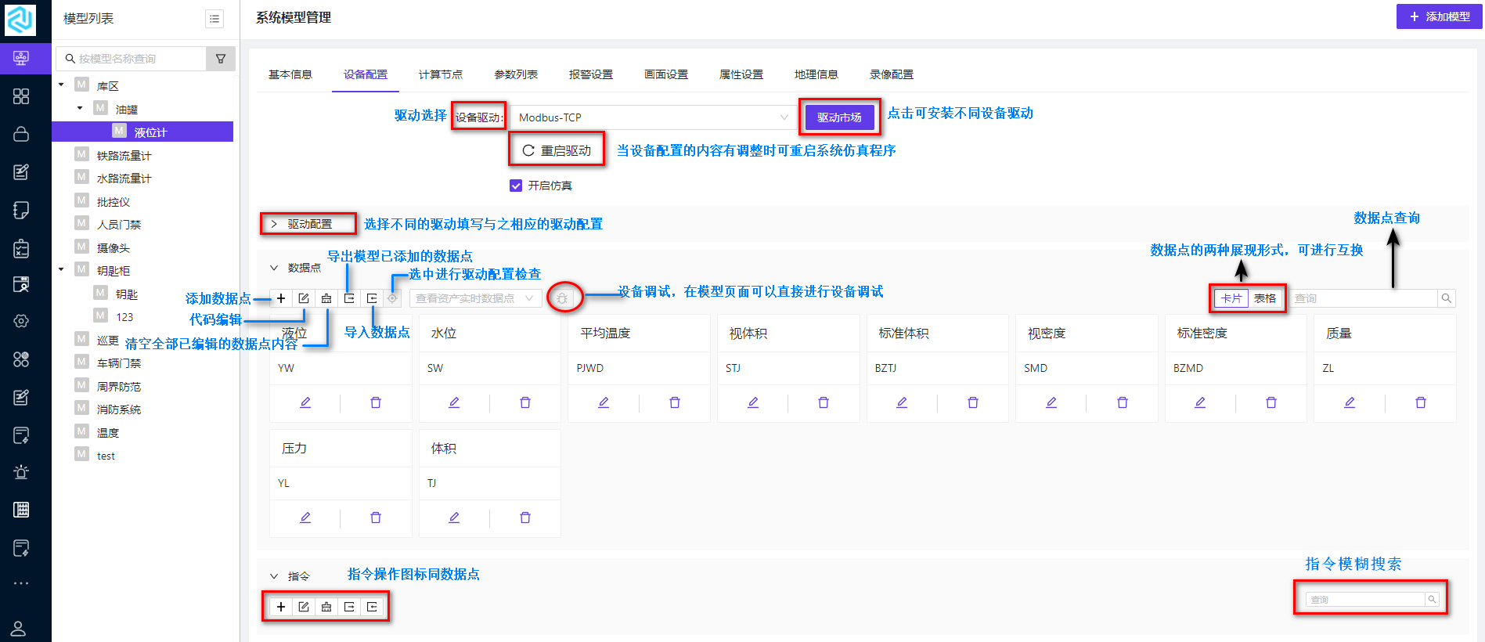Click the model list menu icon
The height and width of the screenshot is (642, 1485).
(x=214, y=18)
